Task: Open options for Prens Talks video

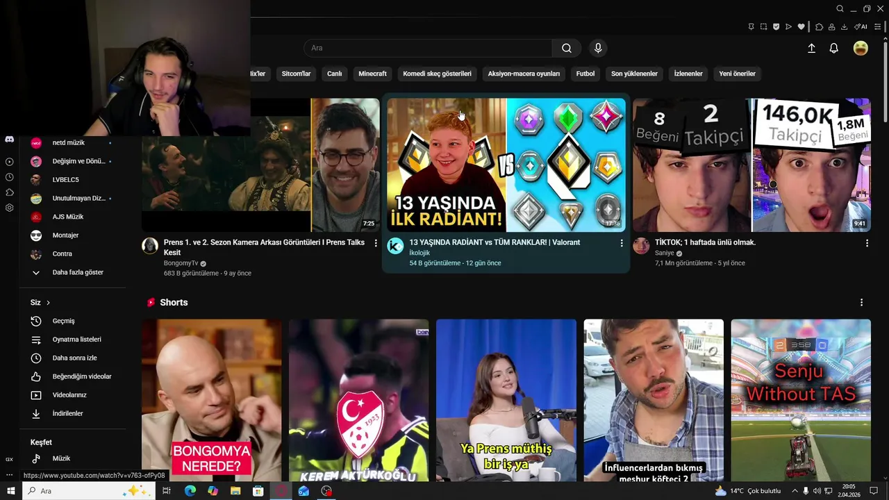Action: pos(376,243)
